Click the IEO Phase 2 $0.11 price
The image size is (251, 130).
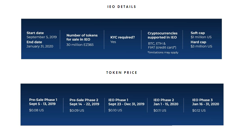pos(160,111)
